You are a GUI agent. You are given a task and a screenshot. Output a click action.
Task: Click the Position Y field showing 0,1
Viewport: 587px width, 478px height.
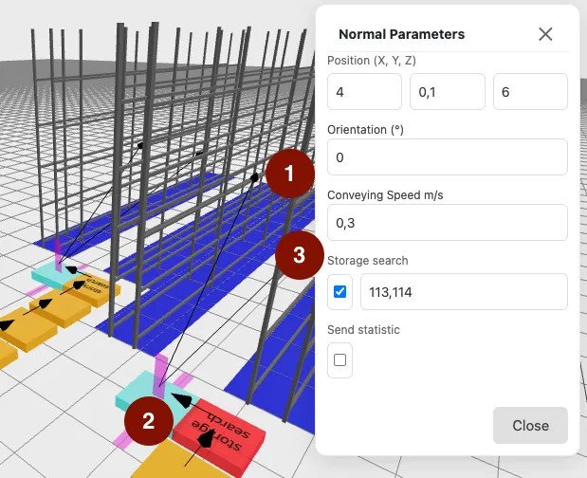tap(448, 92)
